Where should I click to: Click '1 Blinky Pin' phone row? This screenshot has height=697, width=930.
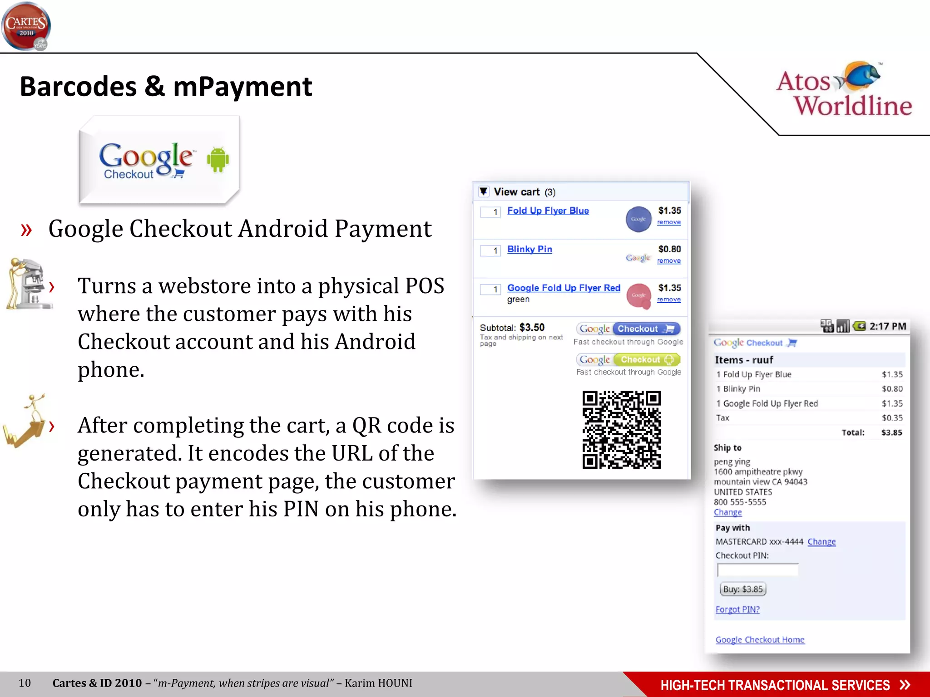(x=809, y=389)
